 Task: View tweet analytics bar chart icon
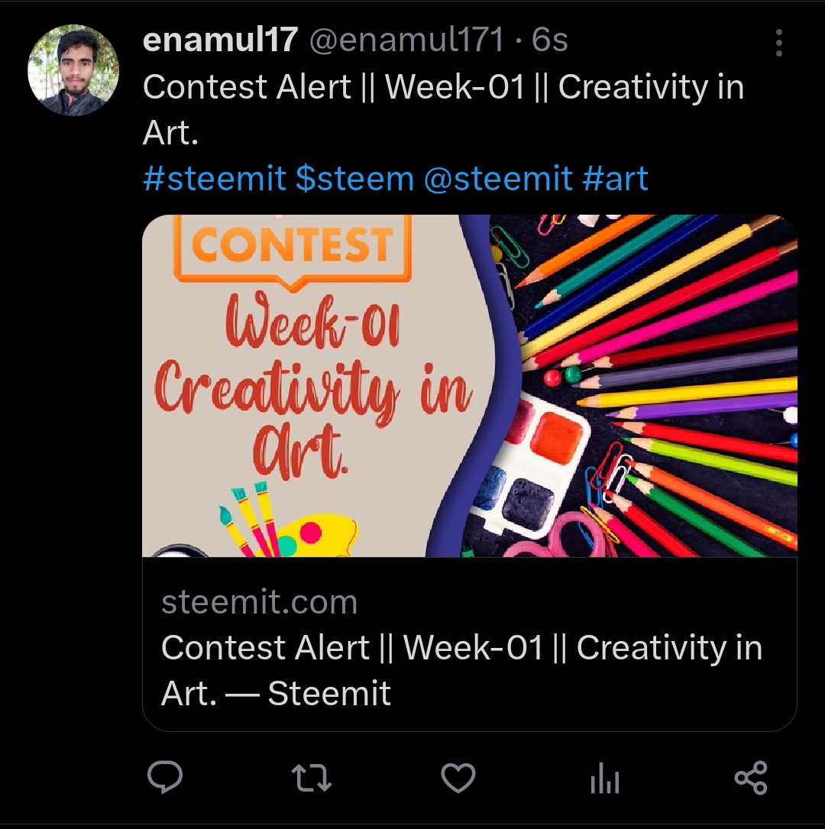tap(604, 778)
